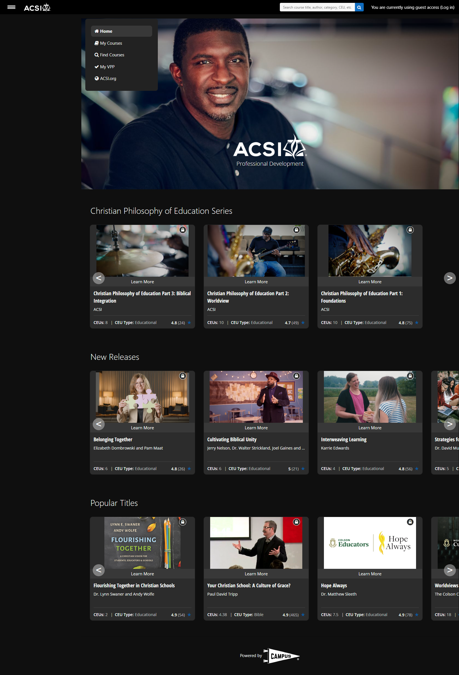Screen dimensions: 459x675
Task: Click lock icon on Foundations course card
Action: pyautogui.click(x=410, y=230)
